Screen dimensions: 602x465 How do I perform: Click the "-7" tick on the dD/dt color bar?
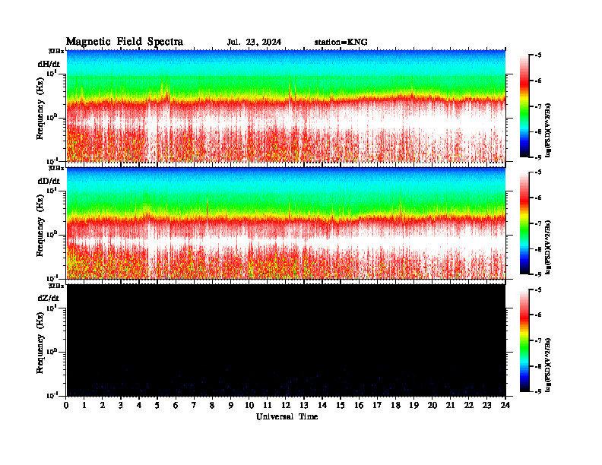pos(538,223)
